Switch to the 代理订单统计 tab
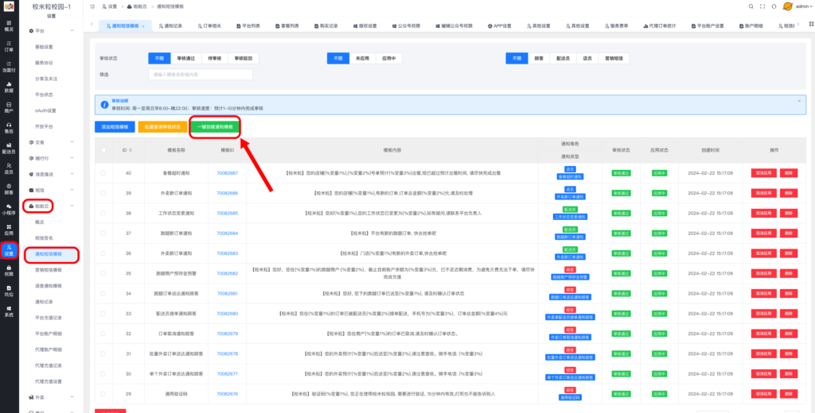The image size is (815, 413). 659,26
